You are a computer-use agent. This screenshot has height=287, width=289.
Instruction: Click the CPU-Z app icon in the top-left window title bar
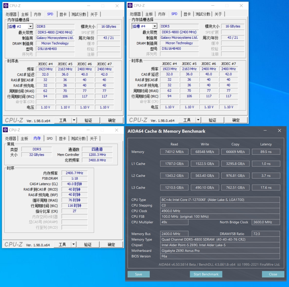click(6, 5)
